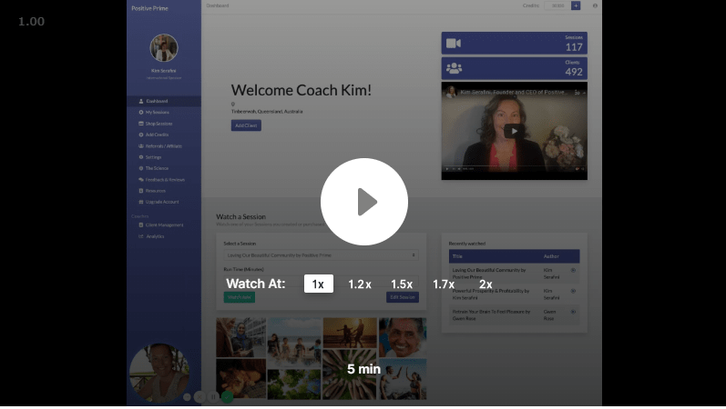
Task: Select the 1x watch speed
Action: (x=318, y=284)
